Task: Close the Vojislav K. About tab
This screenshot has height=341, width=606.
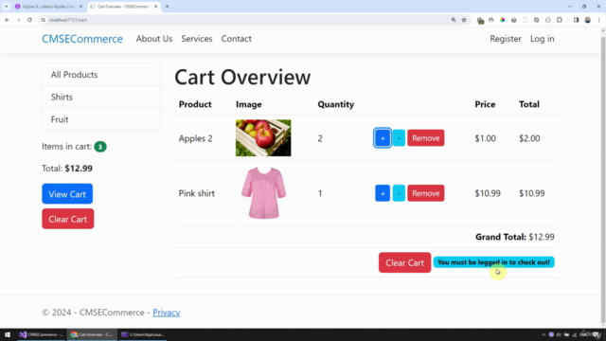Action: [x=80, y=7]
